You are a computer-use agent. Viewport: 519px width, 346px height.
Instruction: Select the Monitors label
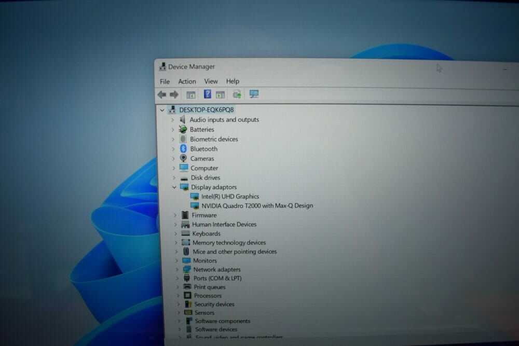click(205, 260)
